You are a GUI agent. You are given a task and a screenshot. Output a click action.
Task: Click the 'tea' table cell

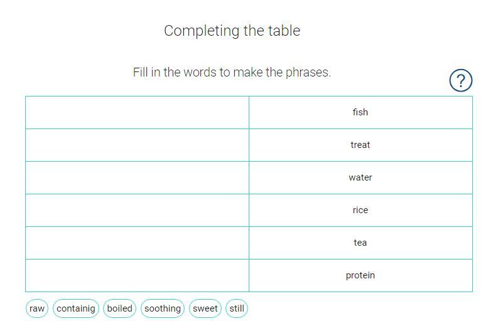click(360, 243)
